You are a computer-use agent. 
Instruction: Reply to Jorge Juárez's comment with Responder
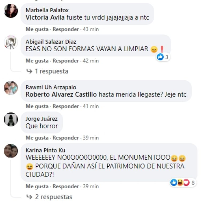pyautogui.click(x=66, y=138)
